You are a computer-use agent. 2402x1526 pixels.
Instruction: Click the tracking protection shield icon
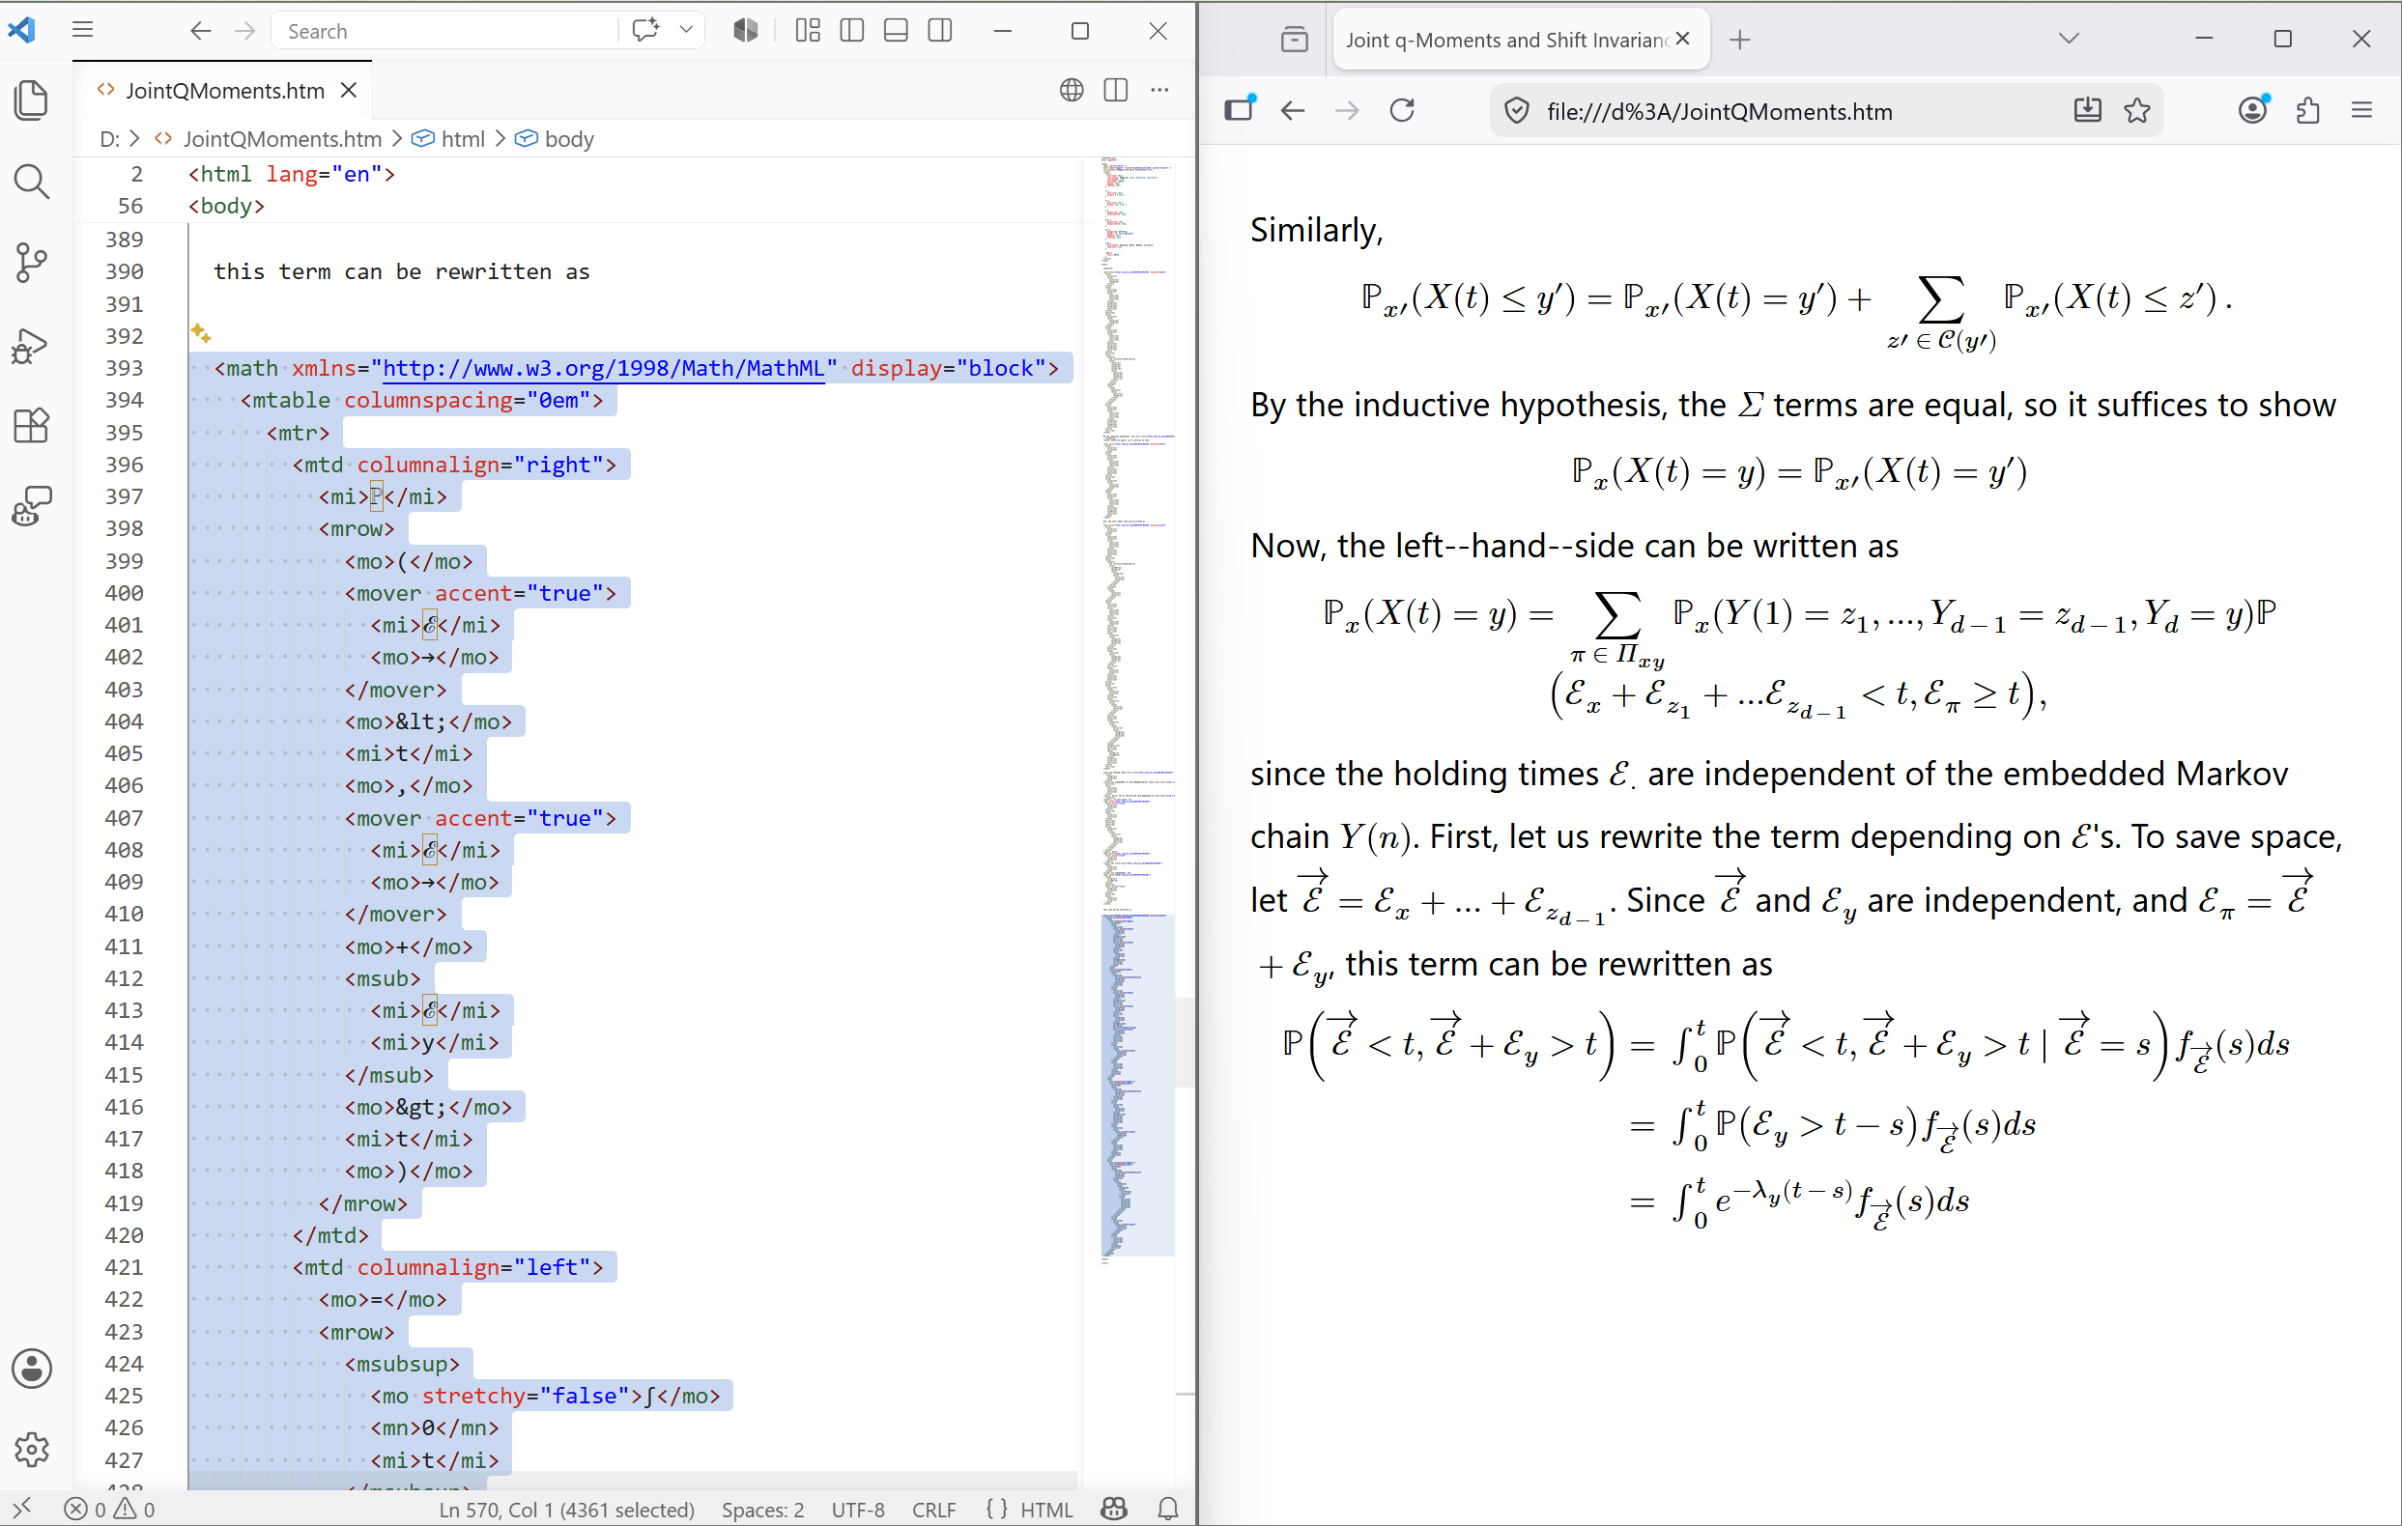(x=1516, y=111)
